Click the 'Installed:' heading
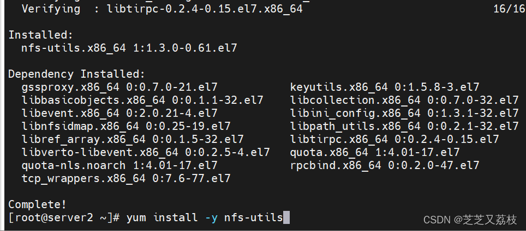This screenshot has height=231, width=526. pyautogui.click(x=40, y=35)
